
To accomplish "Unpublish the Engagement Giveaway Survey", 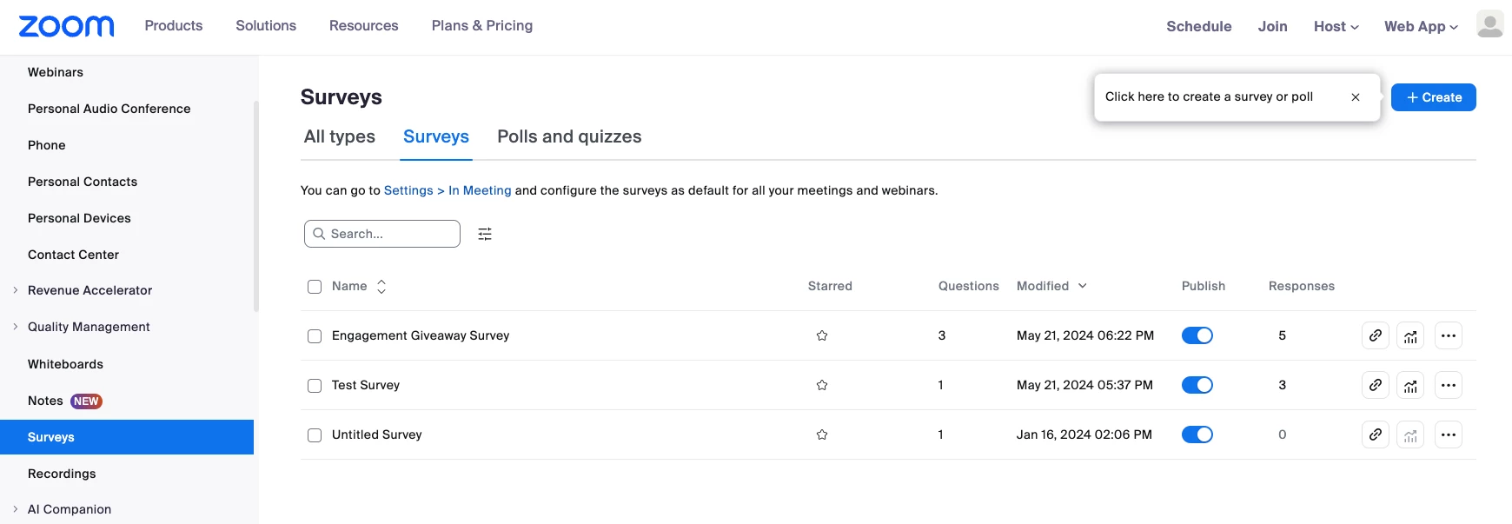I will pyautogui.click(x=1197, y=335).
